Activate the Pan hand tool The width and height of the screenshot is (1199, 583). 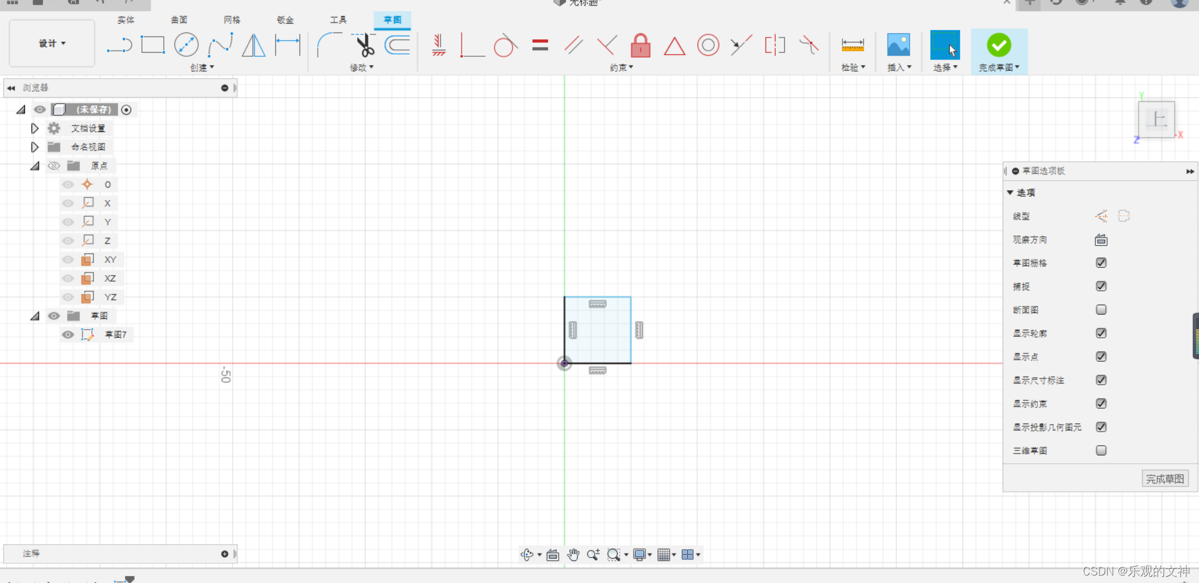573,554
